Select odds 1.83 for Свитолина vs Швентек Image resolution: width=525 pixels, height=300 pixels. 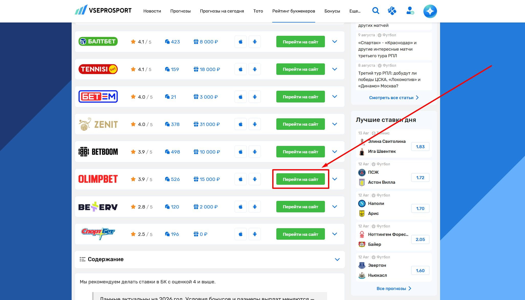tap(420, 147)
